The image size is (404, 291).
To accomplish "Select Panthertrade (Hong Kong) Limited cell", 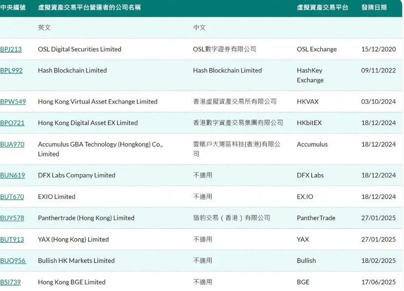I will coord(86,218).
